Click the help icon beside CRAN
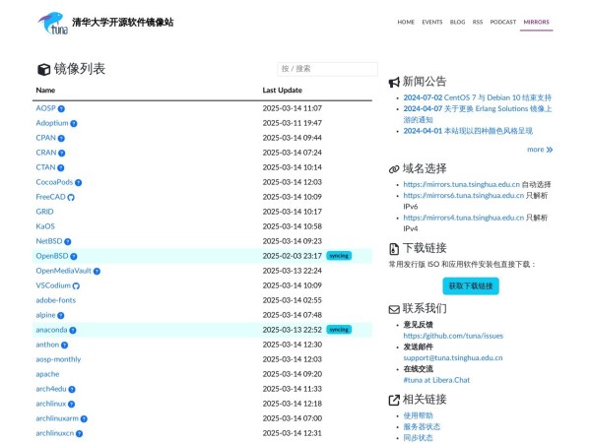This screenshot has height=443, width=591. point(62,153)
